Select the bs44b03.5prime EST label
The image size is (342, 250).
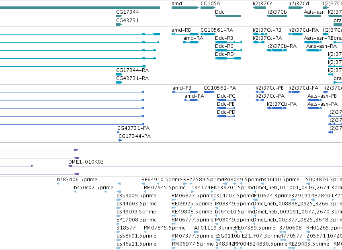pos(137,204)
